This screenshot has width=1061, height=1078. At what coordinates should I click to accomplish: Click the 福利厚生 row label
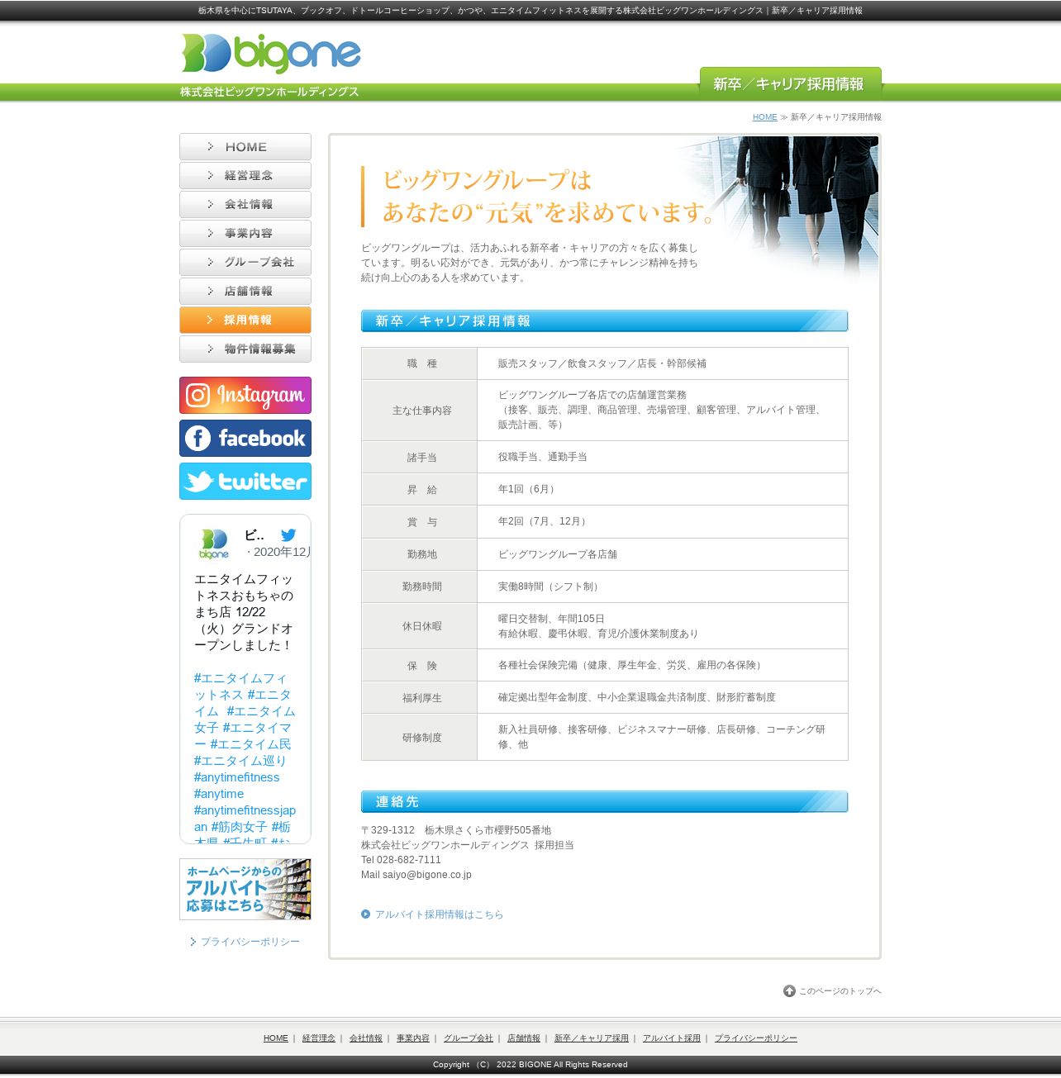point(420,697)
